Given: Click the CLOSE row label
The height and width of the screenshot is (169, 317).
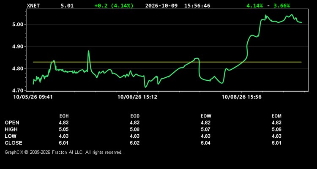Looking at the screenshot, I should point(14,143).
